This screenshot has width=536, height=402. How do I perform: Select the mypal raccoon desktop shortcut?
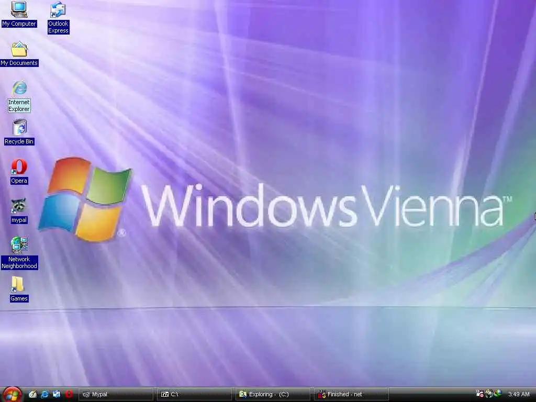coord(19,211)
